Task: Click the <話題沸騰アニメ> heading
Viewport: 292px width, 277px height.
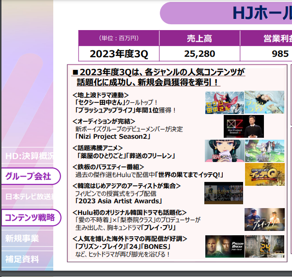Action: [97, 148]
